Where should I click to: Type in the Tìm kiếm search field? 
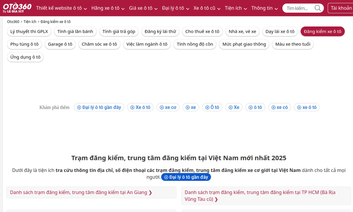tap(299, 8)
